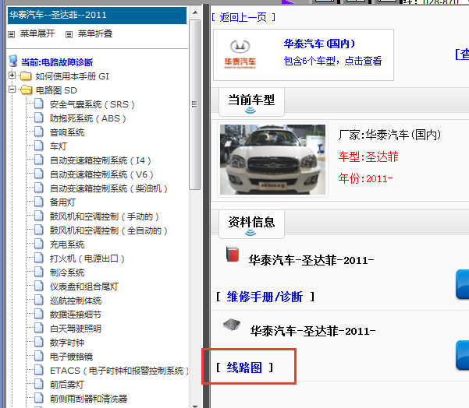
Task: Open the 维修手册/诊断 link
Action: click(265, 297)
